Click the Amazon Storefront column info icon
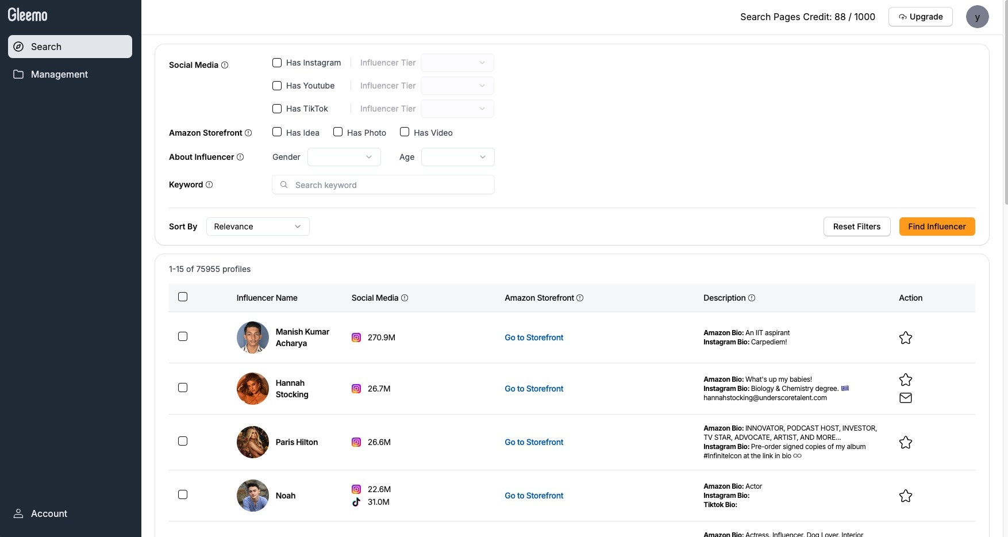This screenshot has width=1008, height=537. point(580,298)
